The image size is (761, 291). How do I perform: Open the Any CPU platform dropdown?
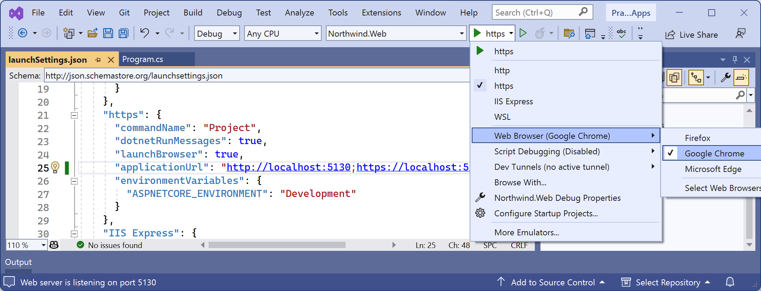(283, 33)
